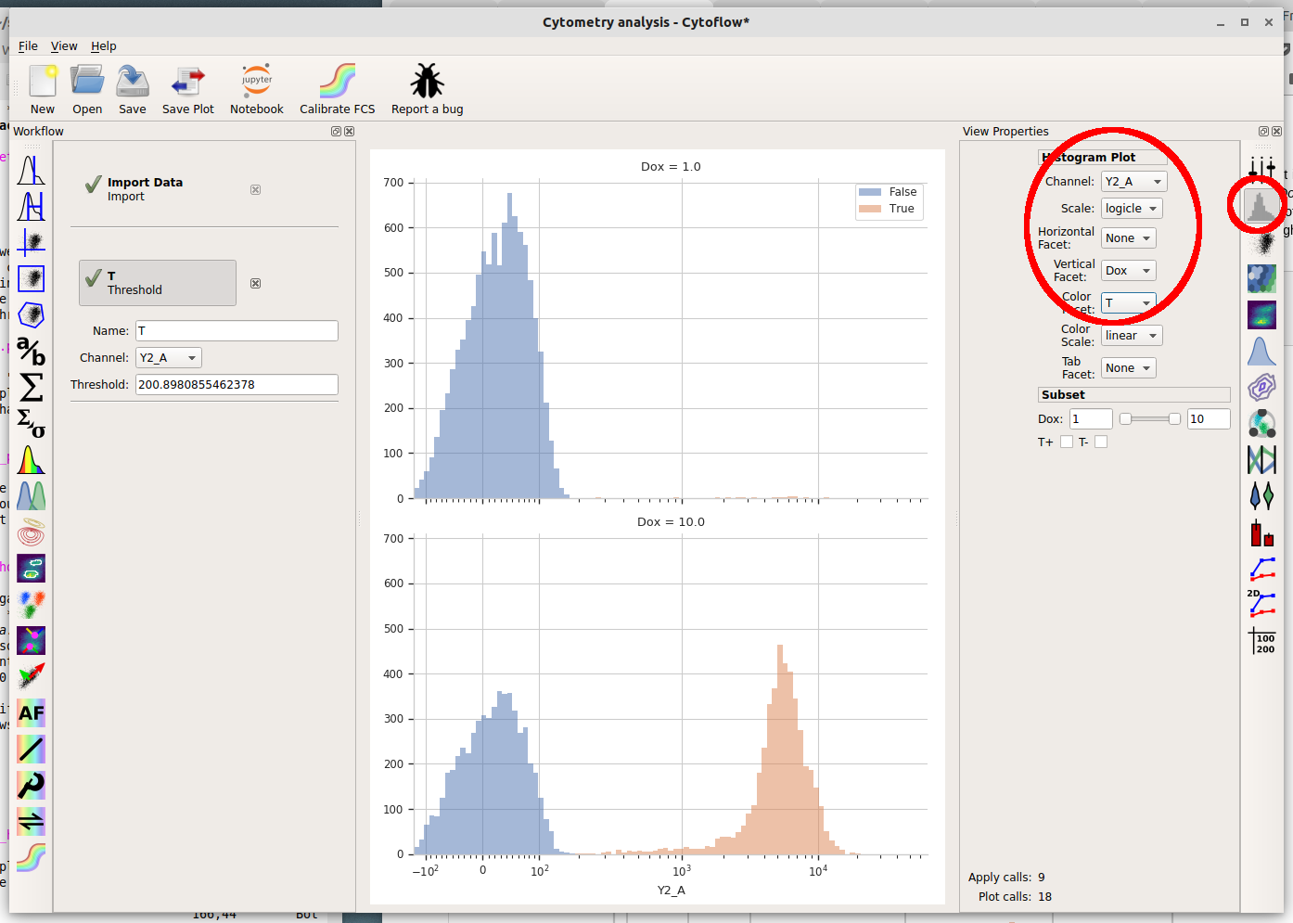The width and height of the screenshot is (1293, 923).
Task: Open the Horizontal Facet dropdown
Action: (1129, 238)
